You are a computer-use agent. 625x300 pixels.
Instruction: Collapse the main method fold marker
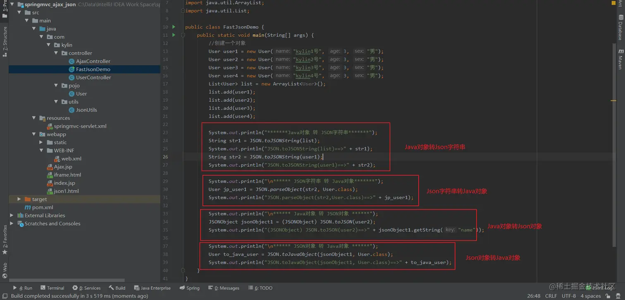(183, 35)
